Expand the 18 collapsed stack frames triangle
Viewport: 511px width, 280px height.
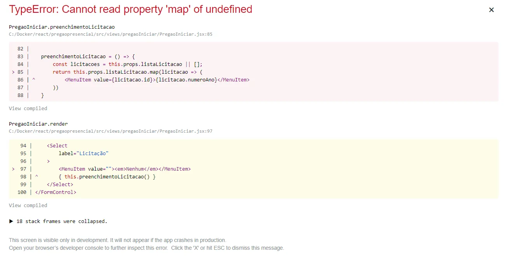coord(11,221)
